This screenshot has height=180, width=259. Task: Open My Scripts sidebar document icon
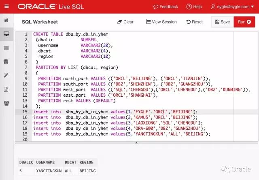tap(6, 89)
